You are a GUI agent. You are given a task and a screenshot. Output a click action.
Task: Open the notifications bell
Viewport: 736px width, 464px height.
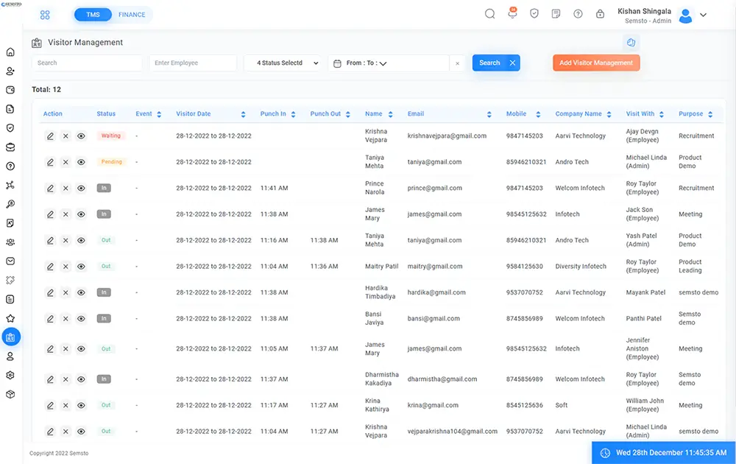pos(512,13)
